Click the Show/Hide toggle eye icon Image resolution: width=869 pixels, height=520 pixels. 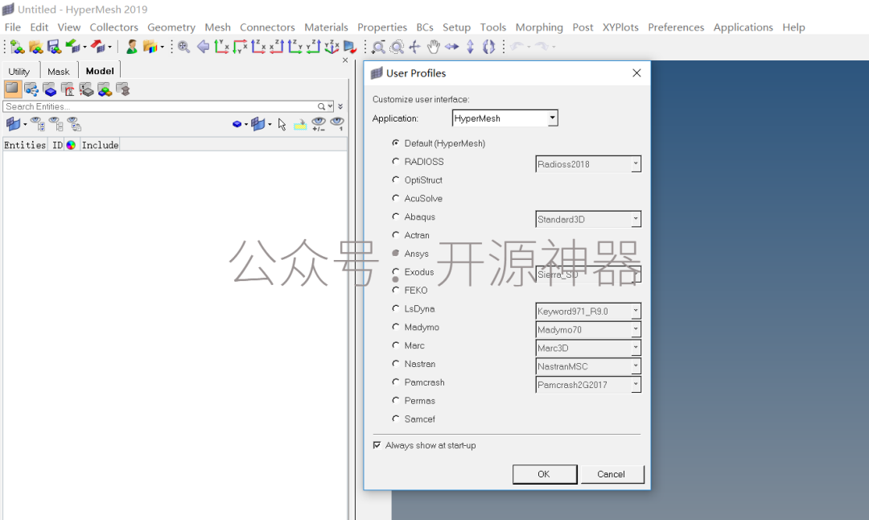318,124
